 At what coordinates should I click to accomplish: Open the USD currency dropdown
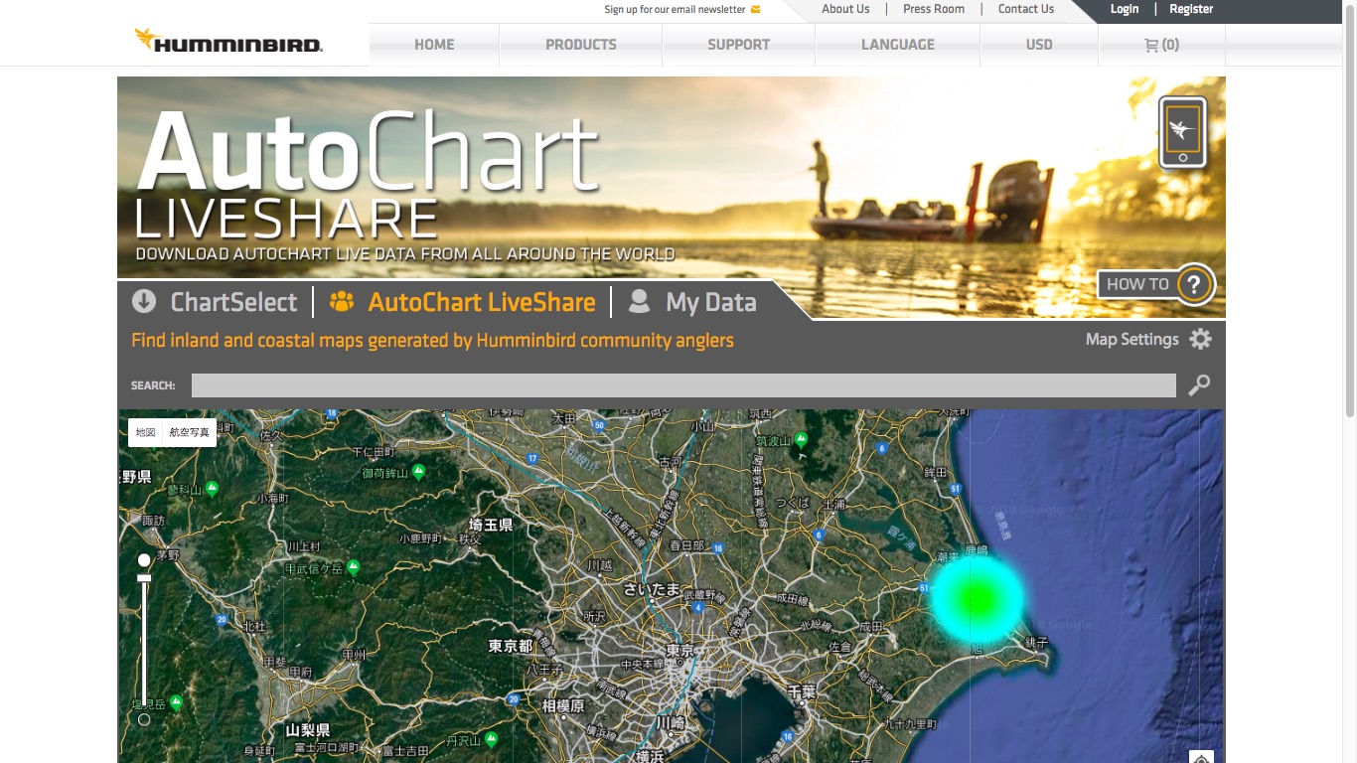[1039, 45]
